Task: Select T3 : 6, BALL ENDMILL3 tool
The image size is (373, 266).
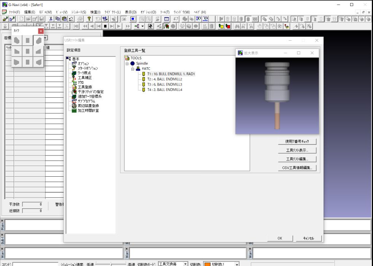Action: pos(164,84)
